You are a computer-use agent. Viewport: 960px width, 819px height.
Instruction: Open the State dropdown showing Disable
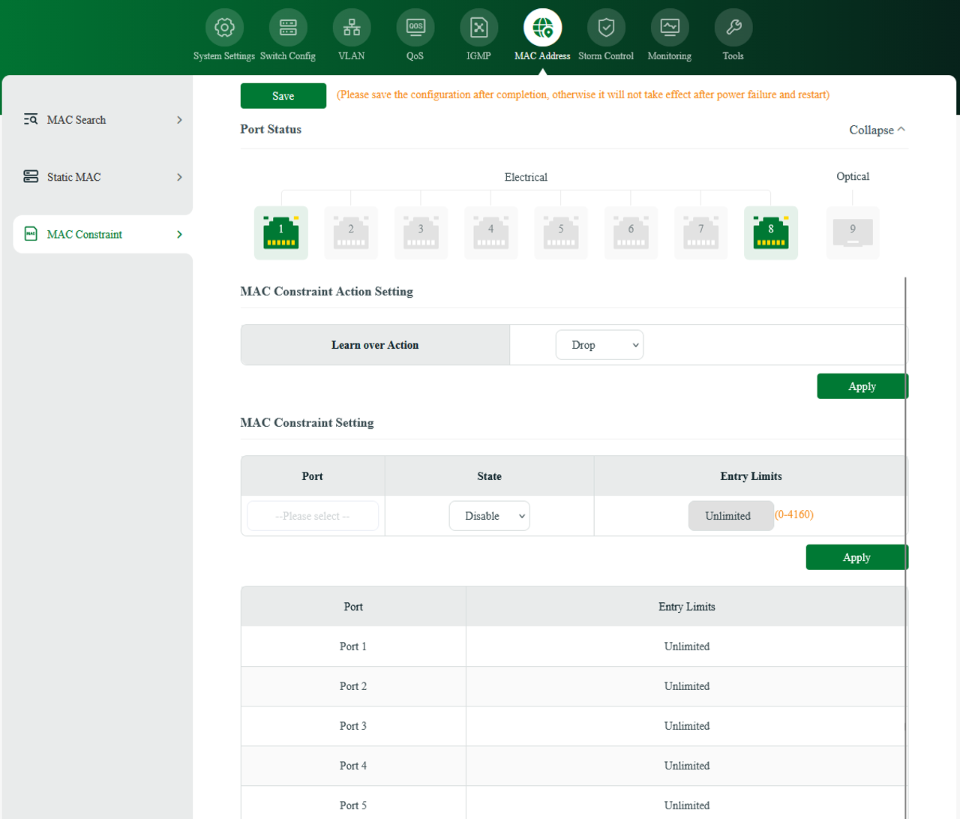489,515
